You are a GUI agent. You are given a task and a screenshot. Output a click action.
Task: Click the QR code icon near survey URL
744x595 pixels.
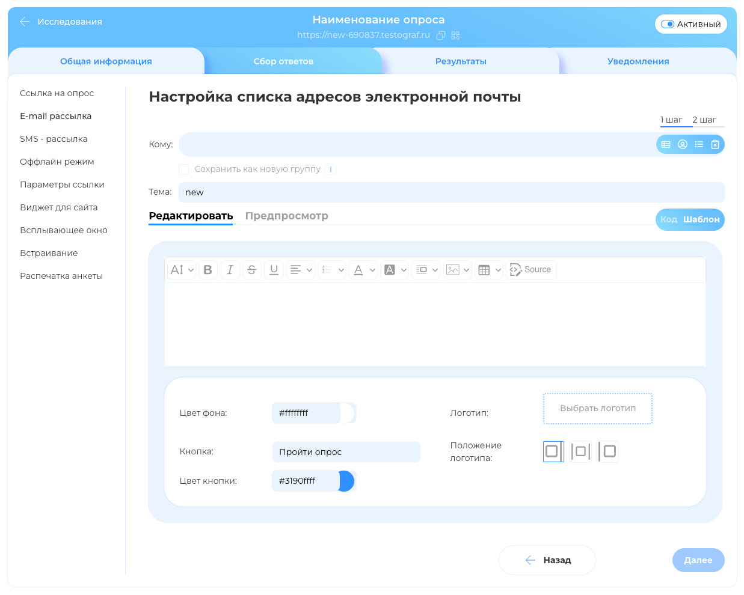pyautogui.click(x=455, y=35)
